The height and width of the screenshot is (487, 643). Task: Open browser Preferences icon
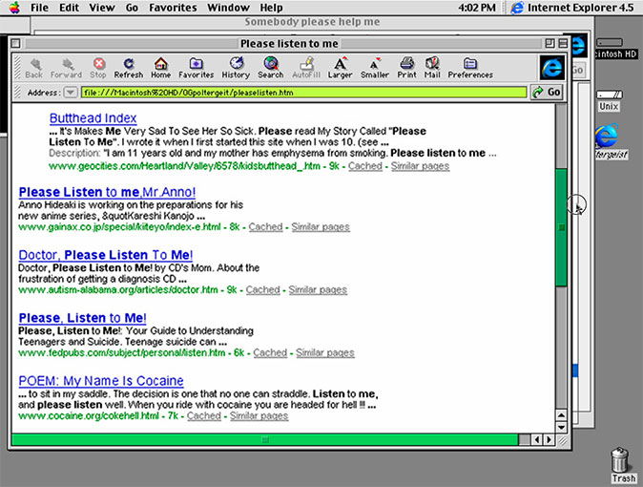click(x=470, y=67)
